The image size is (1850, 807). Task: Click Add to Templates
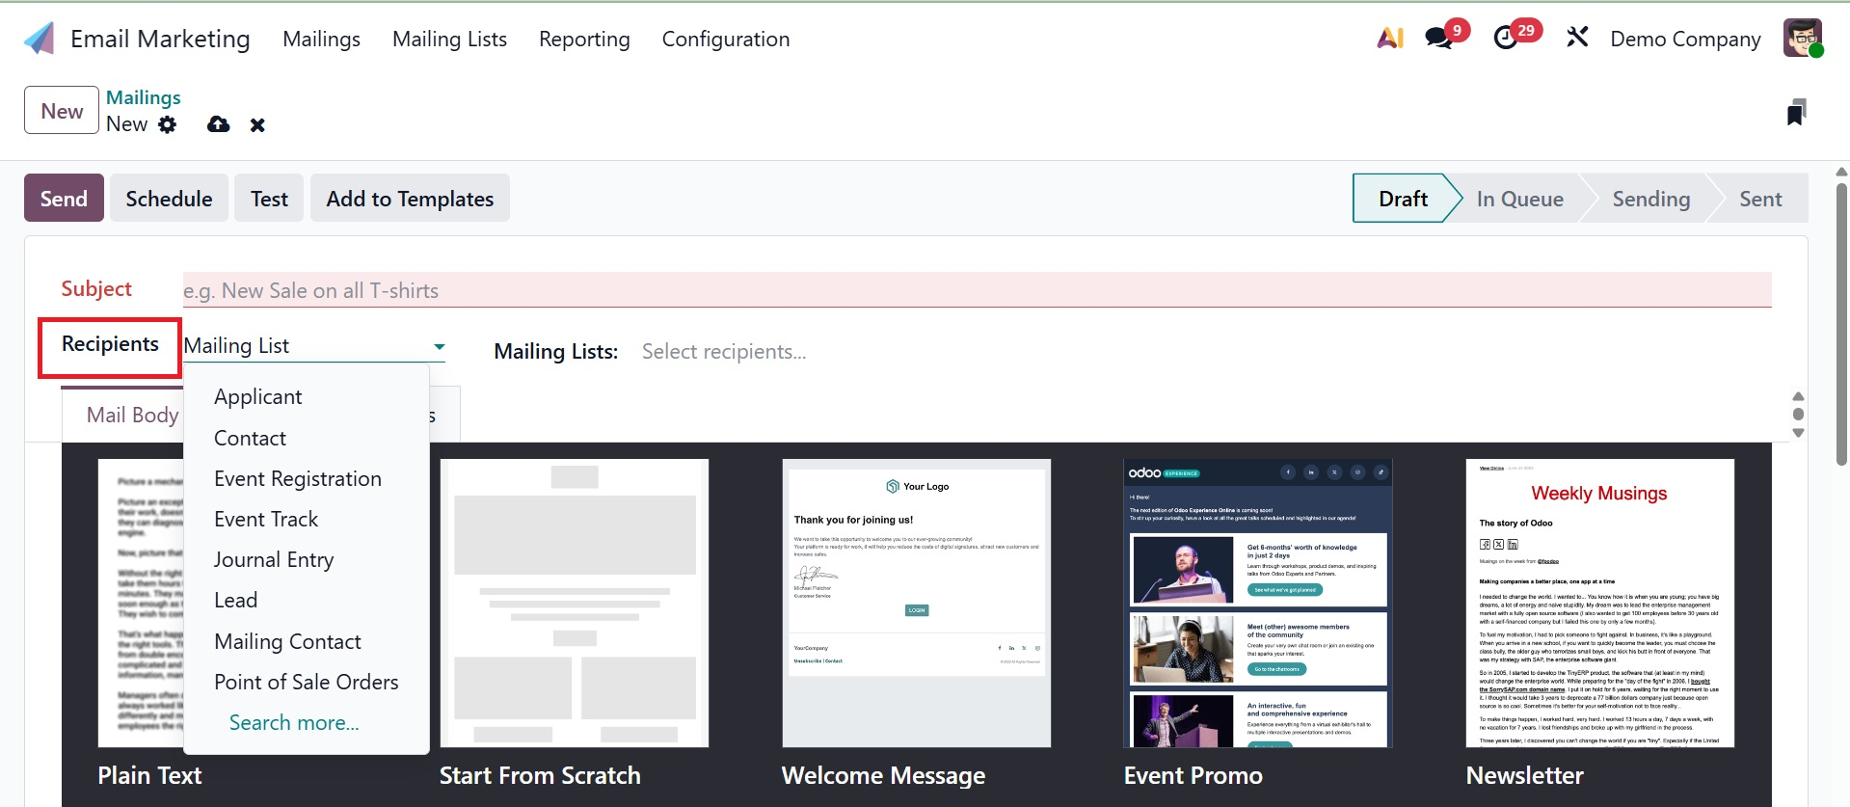click(x=410, y=199)
